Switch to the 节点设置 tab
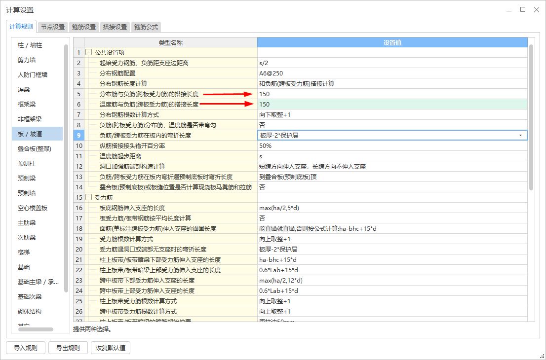Screen dimensions: 546x360 (x=53, y=27)
